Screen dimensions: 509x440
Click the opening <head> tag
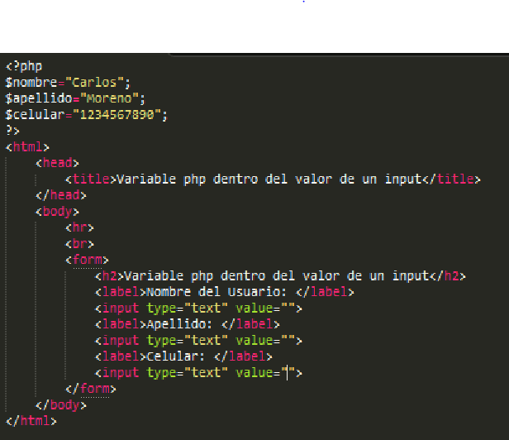click(57, 163)
